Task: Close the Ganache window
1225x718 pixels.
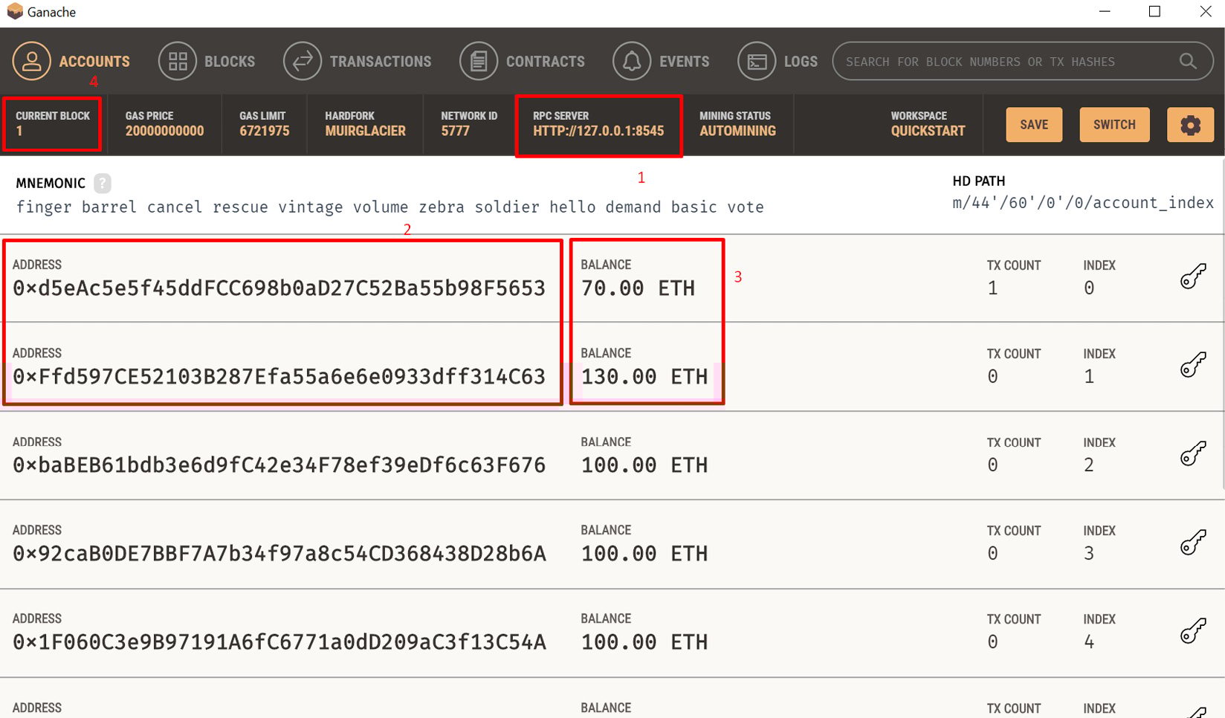Action: click(1206, 12)
